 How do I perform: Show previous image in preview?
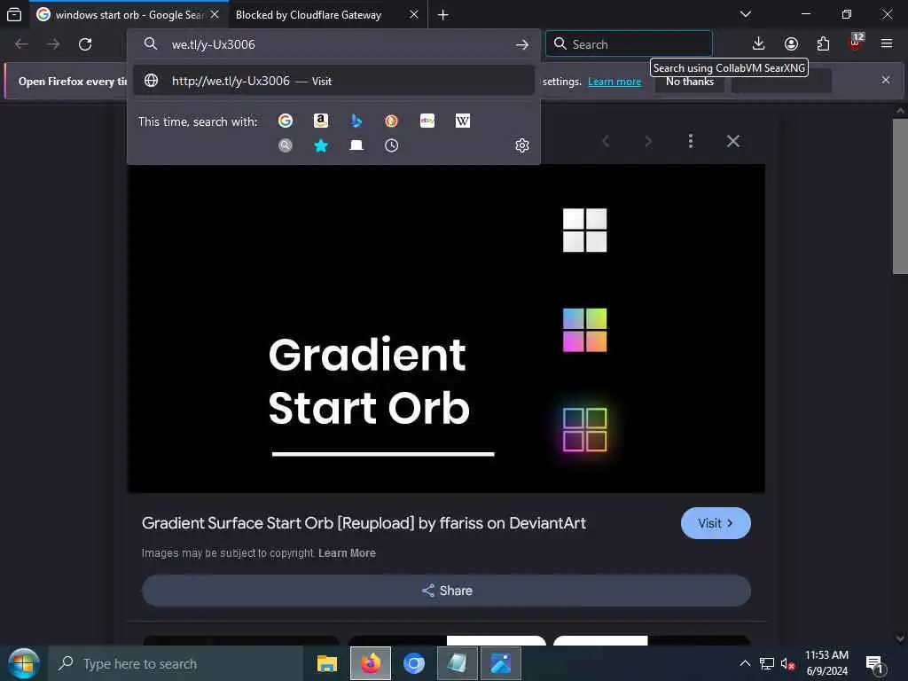606,141
